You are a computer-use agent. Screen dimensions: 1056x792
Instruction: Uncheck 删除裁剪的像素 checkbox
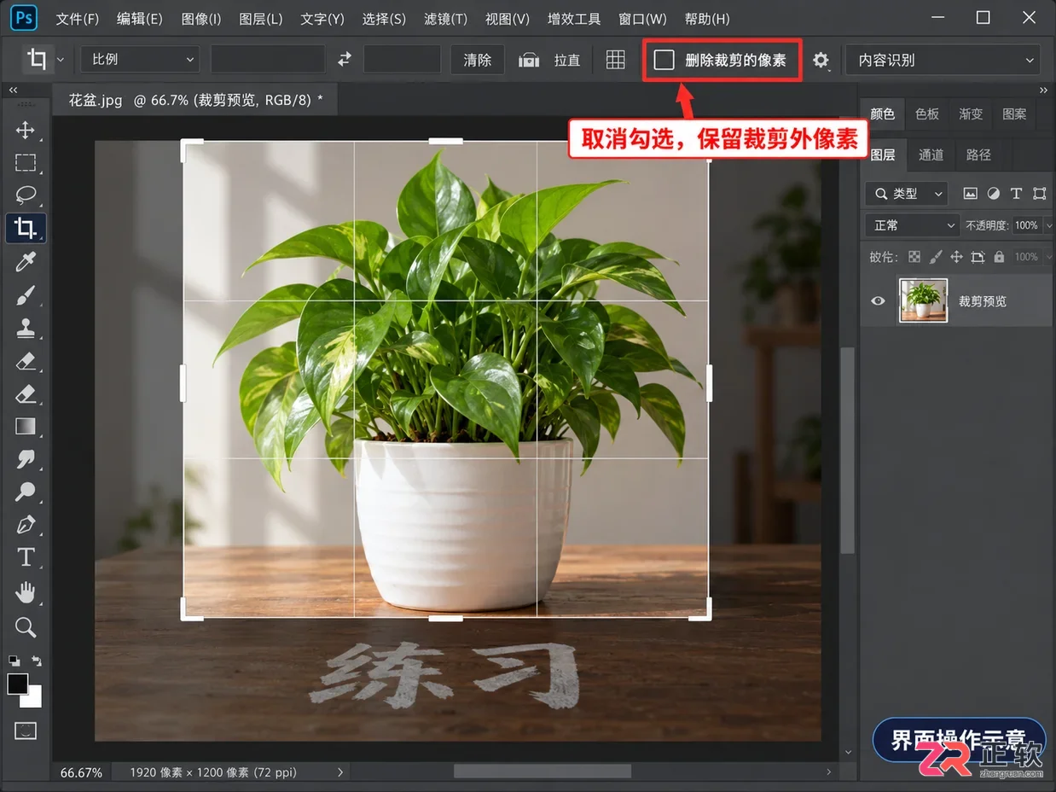point(664,60)
